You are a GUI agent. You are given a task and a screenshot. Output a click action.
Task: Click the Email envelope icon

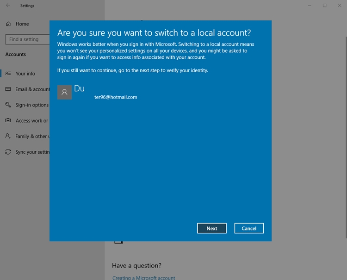tap(8, 89)
